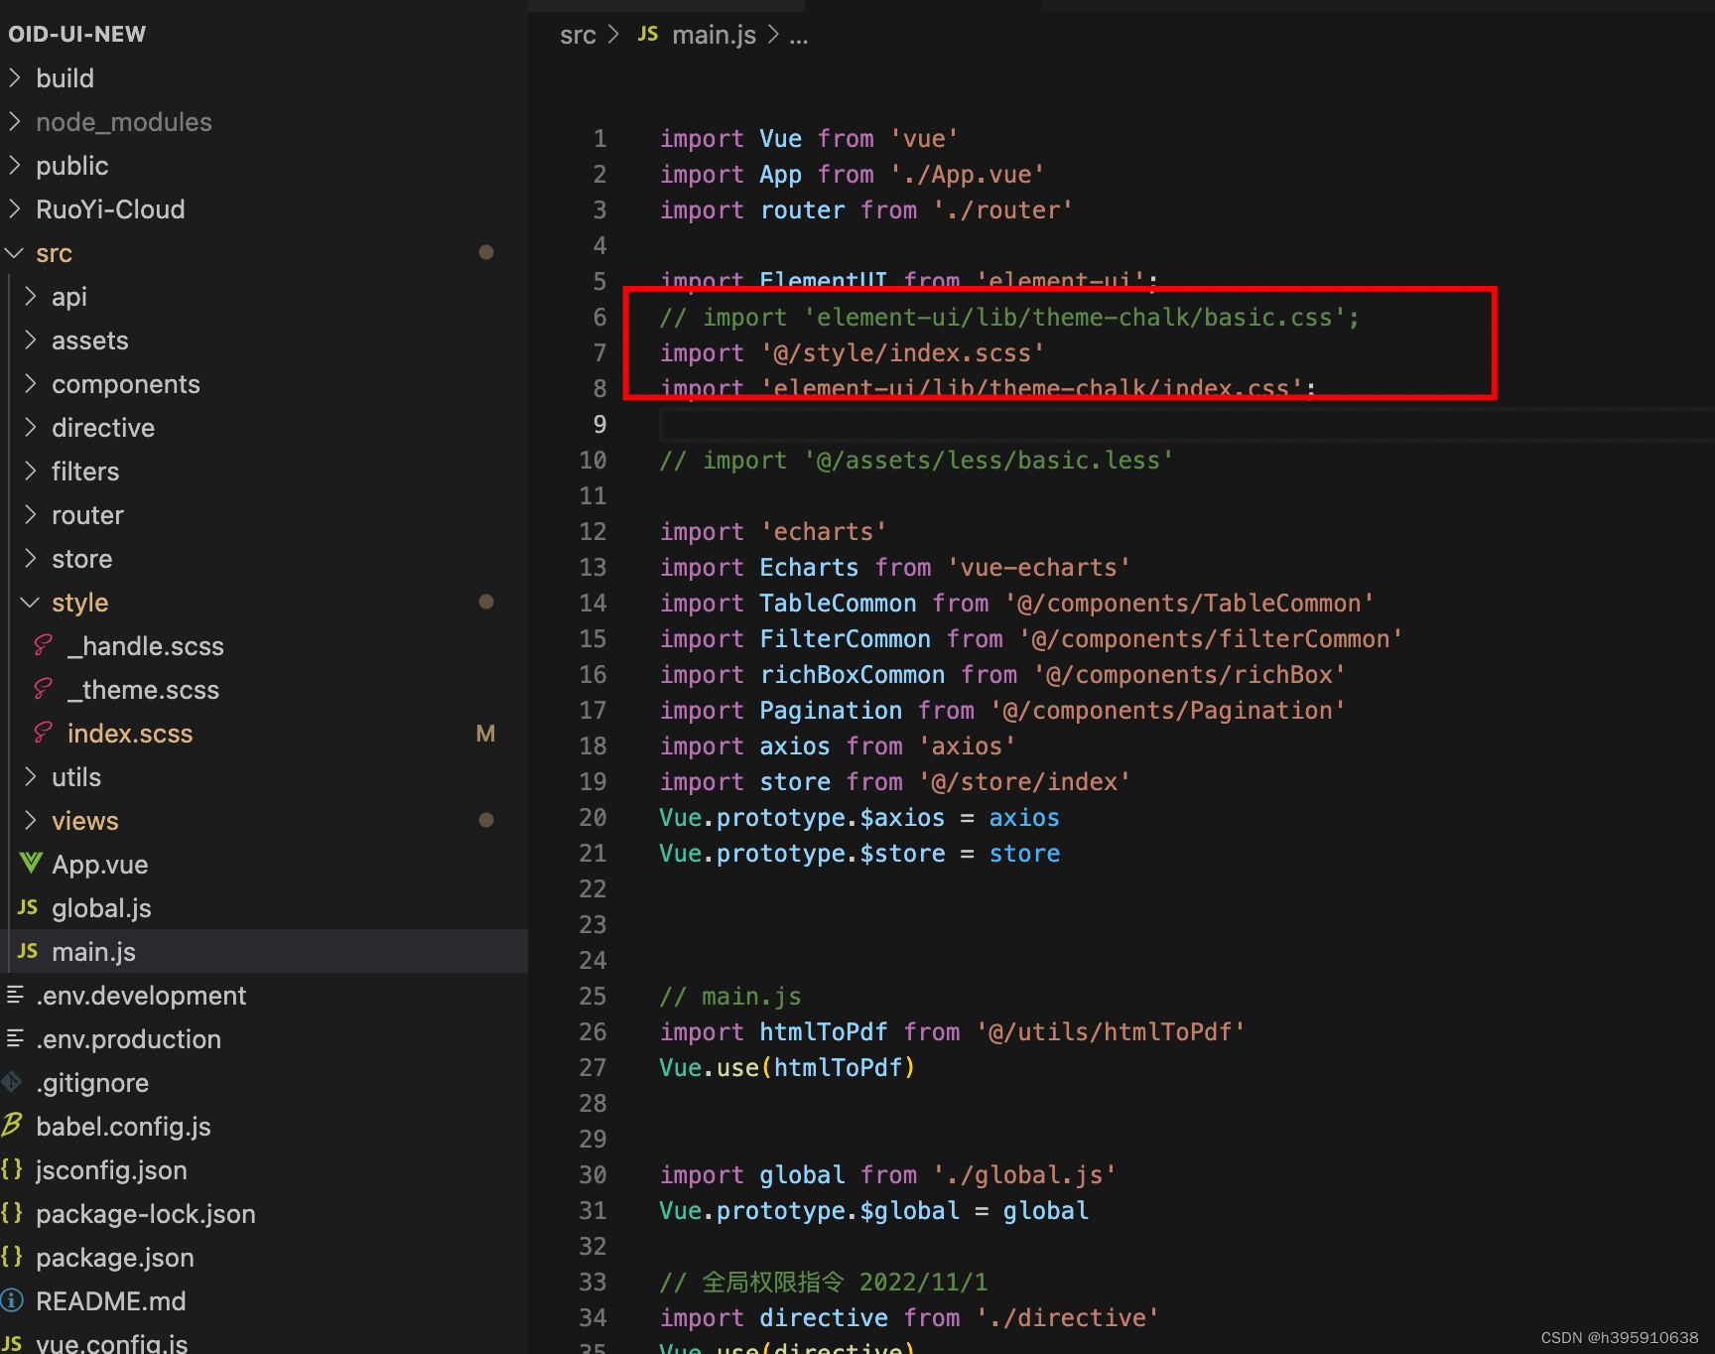Expand the utils folder chevron
The width and height of the screenshot is (1715, 1354).
(x=30, y=776)
